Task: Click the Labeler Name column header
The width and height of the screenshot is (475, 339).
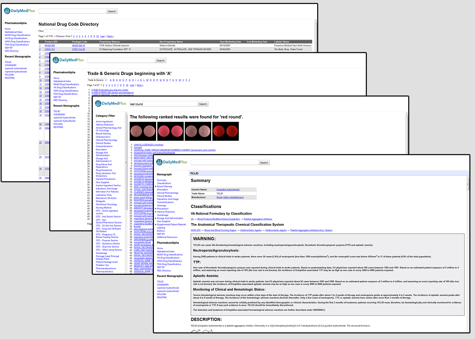Action: click(x=282, y=42)
